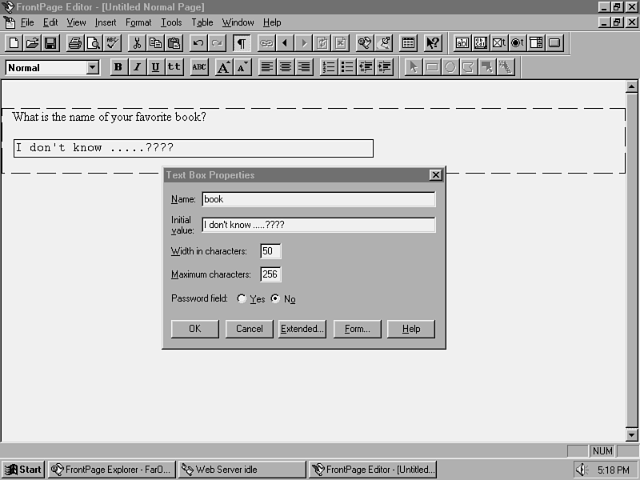Click the Name input field
This screenshot has height=480, width=640.
tap(318, 199)
